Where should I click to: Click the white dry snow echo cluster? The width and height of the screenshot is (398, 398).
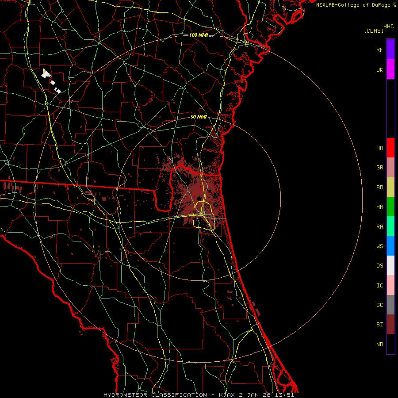[46, 74]
